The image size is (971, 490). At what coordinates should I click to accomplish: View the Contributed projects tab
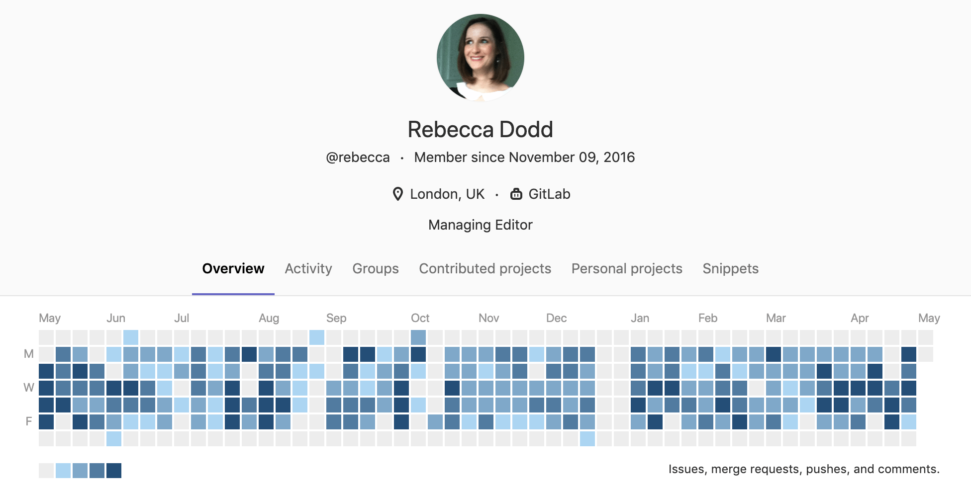[x=485, y=268]
